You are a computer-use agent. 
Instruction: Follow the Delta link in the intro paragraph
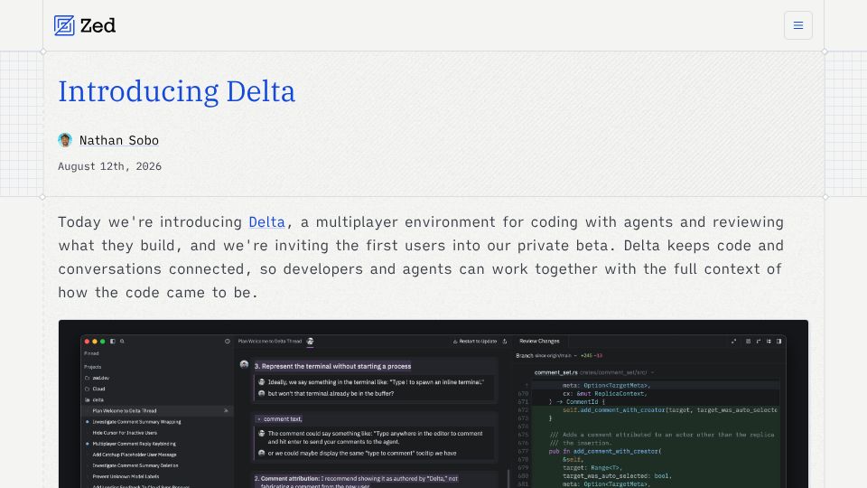coord(266,222)
